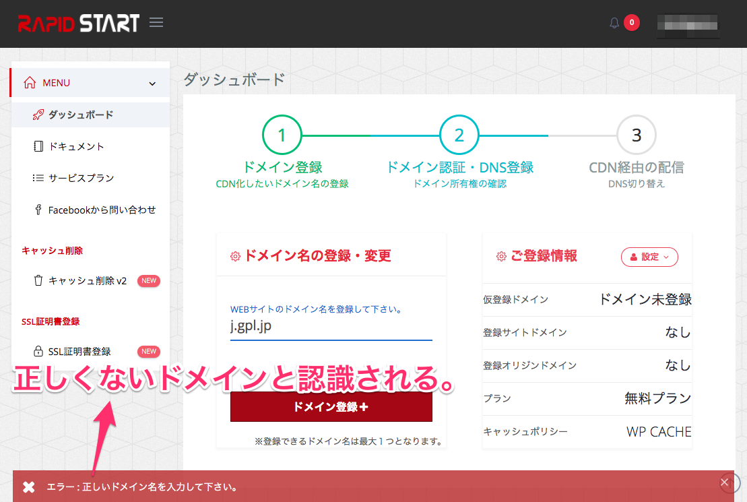Click the rocket icon beside ダッシュボード
The image size is (747, 502).
38,115
